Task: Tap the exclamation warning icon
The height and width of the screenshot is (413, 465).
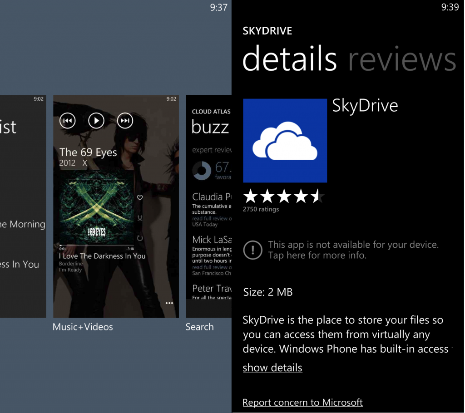Action: coord(252,250)
